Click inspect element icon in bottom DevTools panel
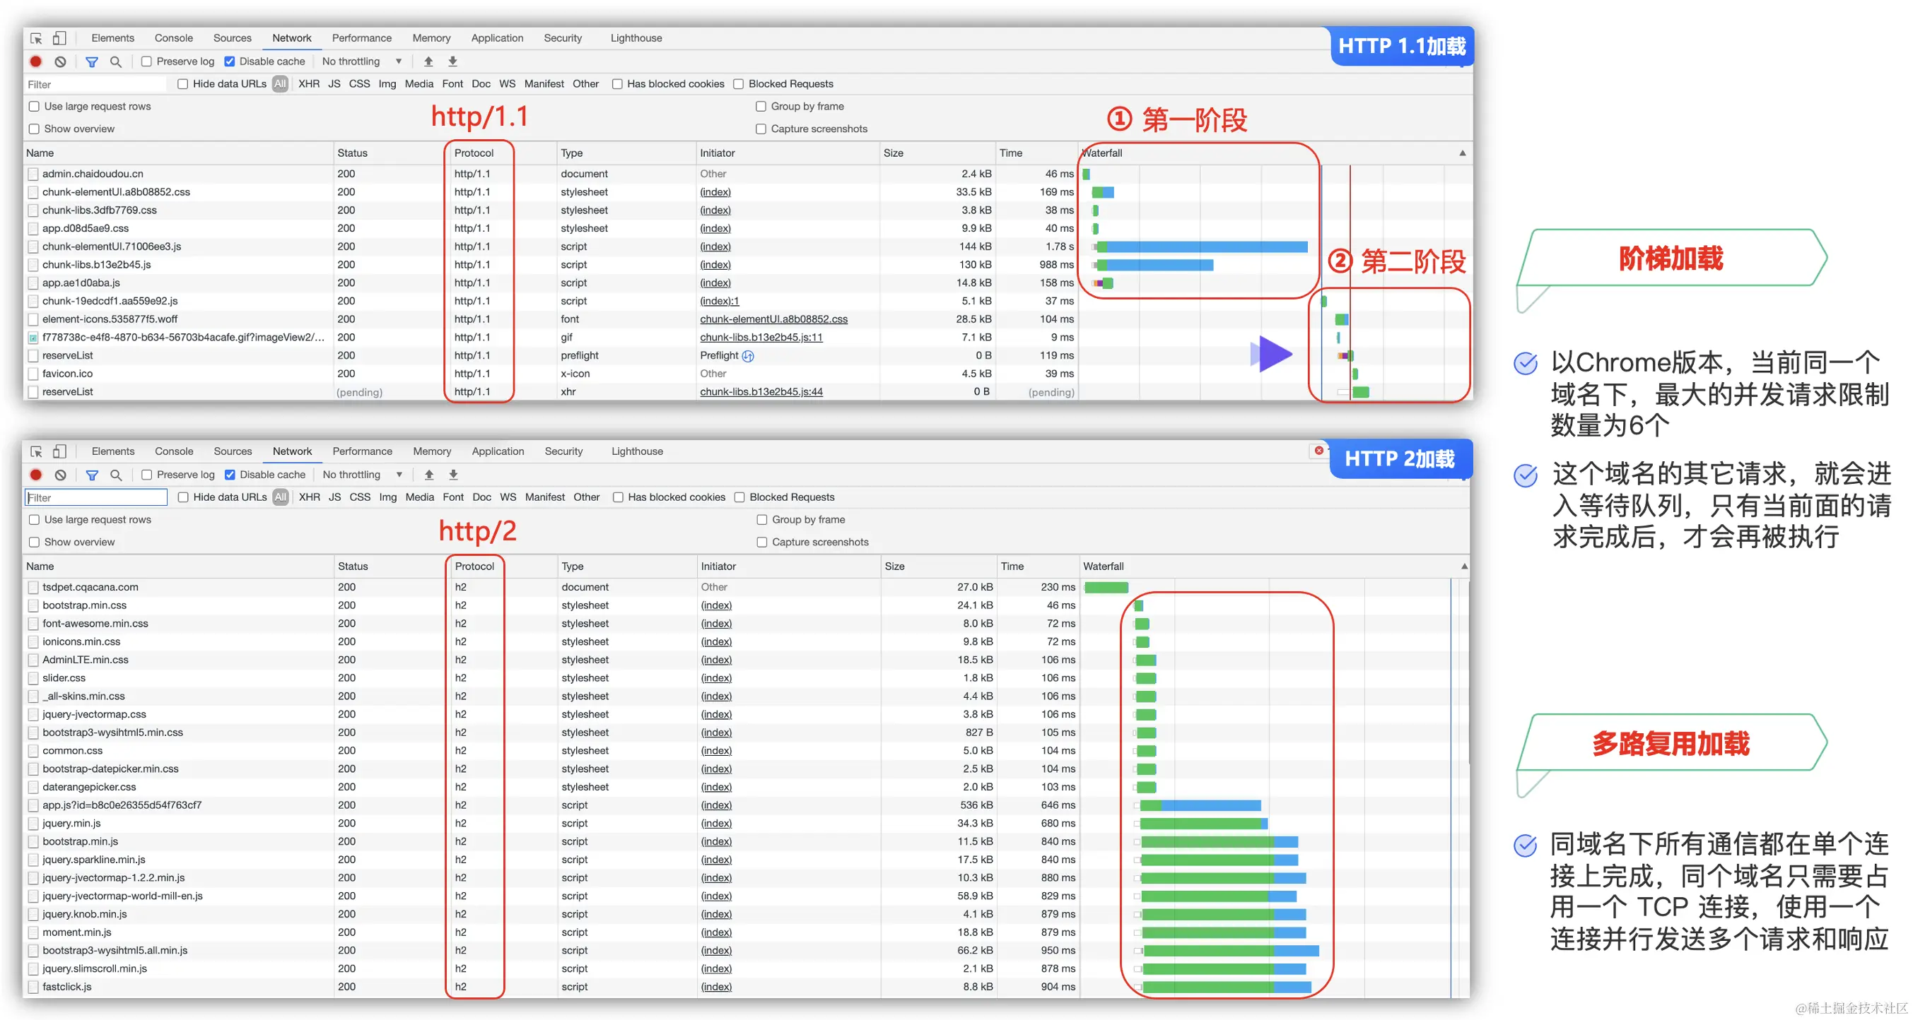The width and height of the screenshot is (1913, 1020). pyautogui.click(x=35, y=451)
